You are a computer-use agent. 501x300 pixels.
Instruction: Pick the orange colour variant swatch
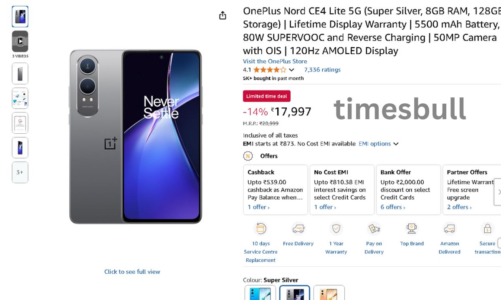329,293
